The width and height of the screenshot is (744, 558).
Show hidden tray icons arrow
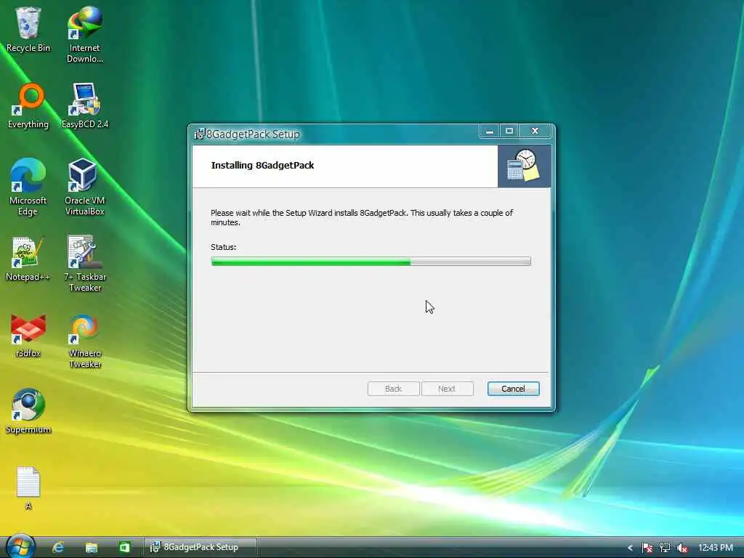[x=630, y=548]
